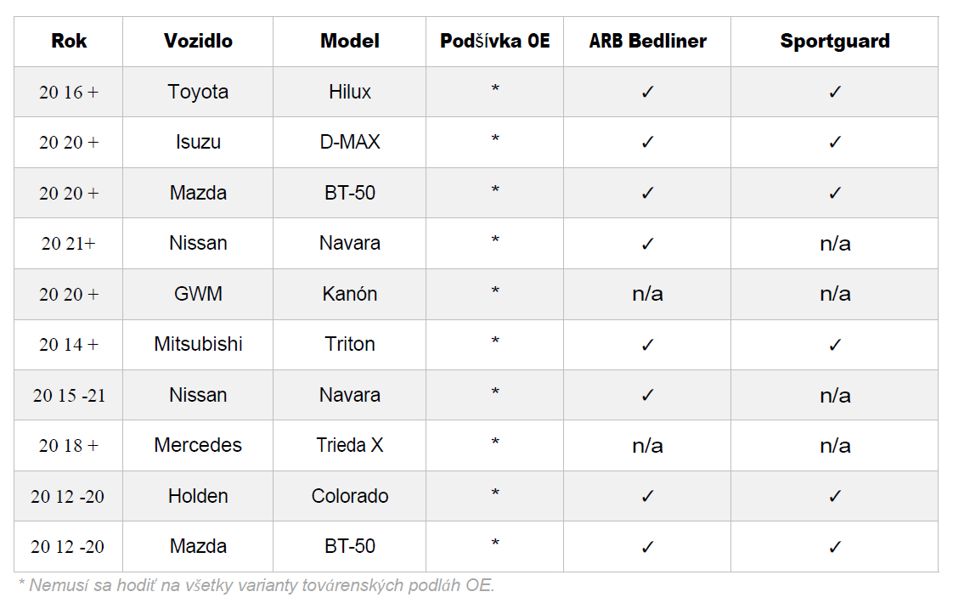Select the Vozidlo column header

point(198,41)
